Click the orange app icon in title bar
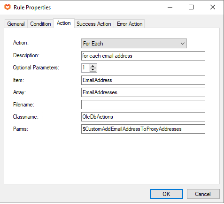Image resolution: width=224 pixels, height=204 pixels. click(8, 7)
